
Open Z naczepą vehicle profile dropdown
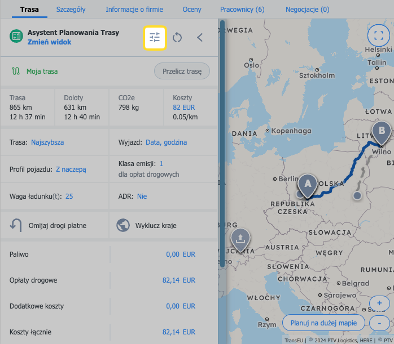(x=71, y=169)
